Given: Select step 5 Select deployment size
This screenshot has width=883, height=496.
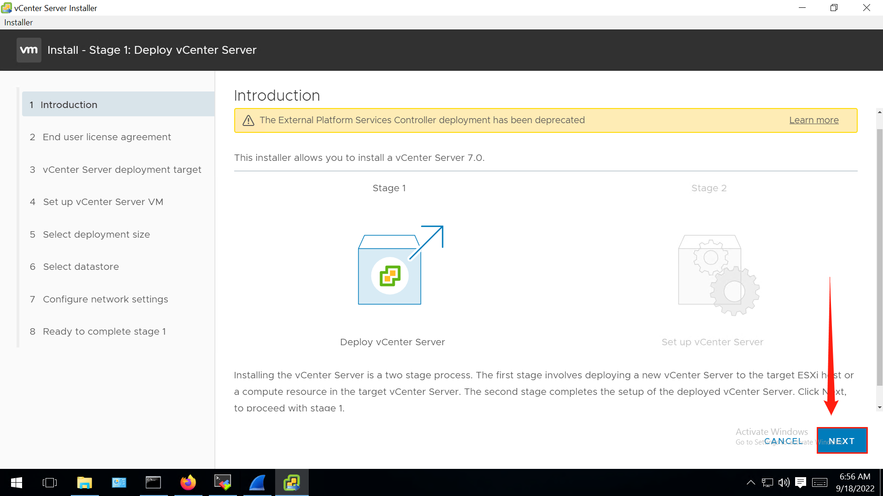Looking at the screenshot, I should point(118,234).
